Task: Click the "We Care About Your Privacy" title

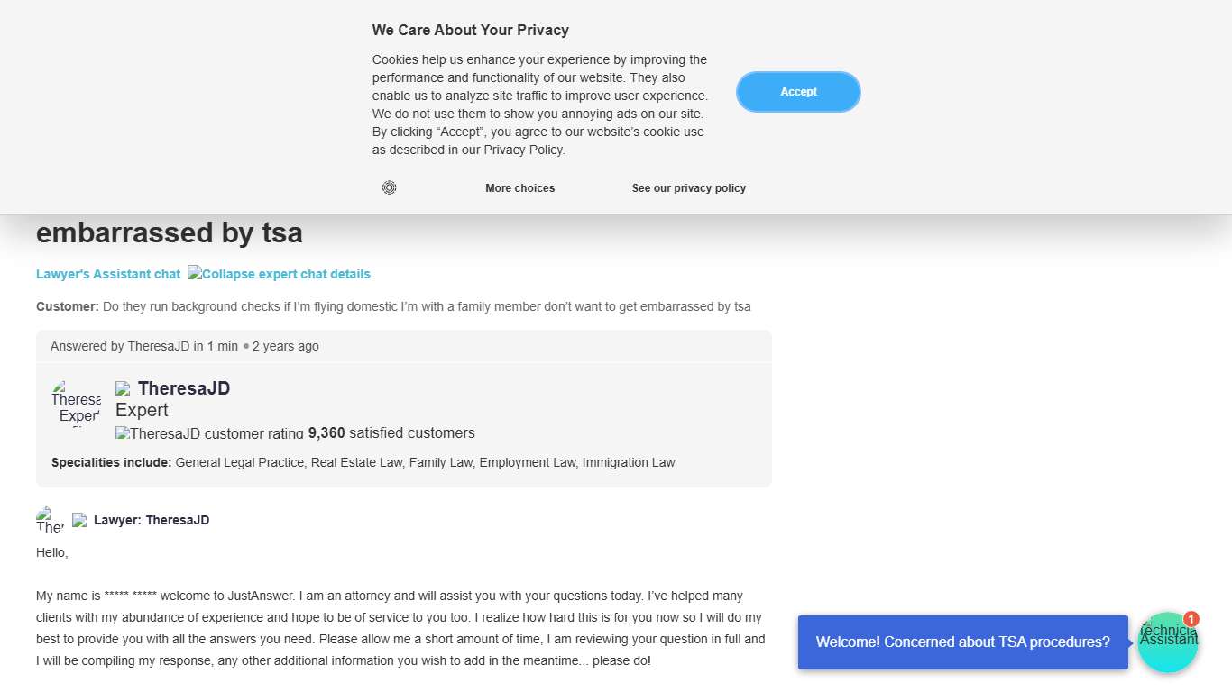Action: pos(470,30)
